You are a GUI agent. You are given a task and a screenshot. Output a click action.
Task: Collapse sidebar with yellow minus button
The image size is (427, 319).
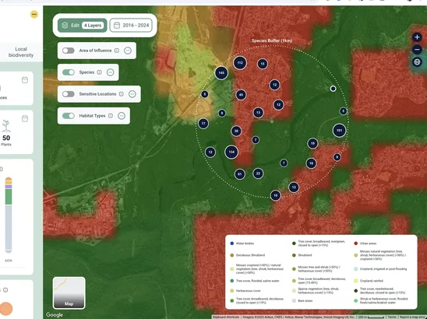[34, 14]
